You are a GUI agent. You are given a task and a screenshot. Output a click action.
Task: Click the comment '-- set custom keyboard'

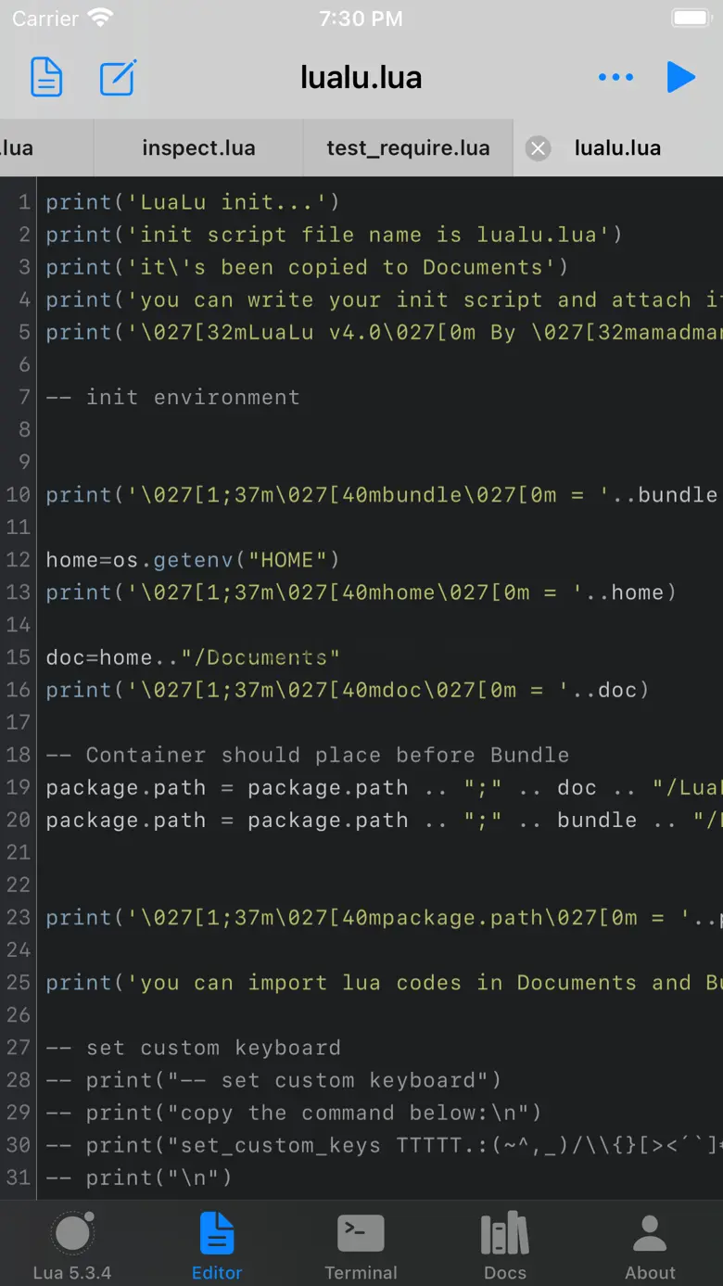click(x=193, y=1048)
